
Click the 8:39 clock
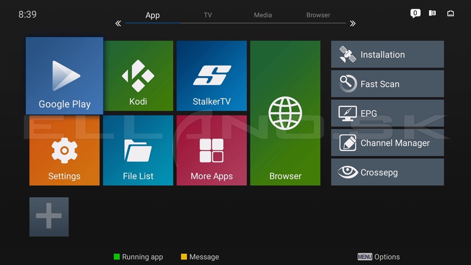pos(28,15)
